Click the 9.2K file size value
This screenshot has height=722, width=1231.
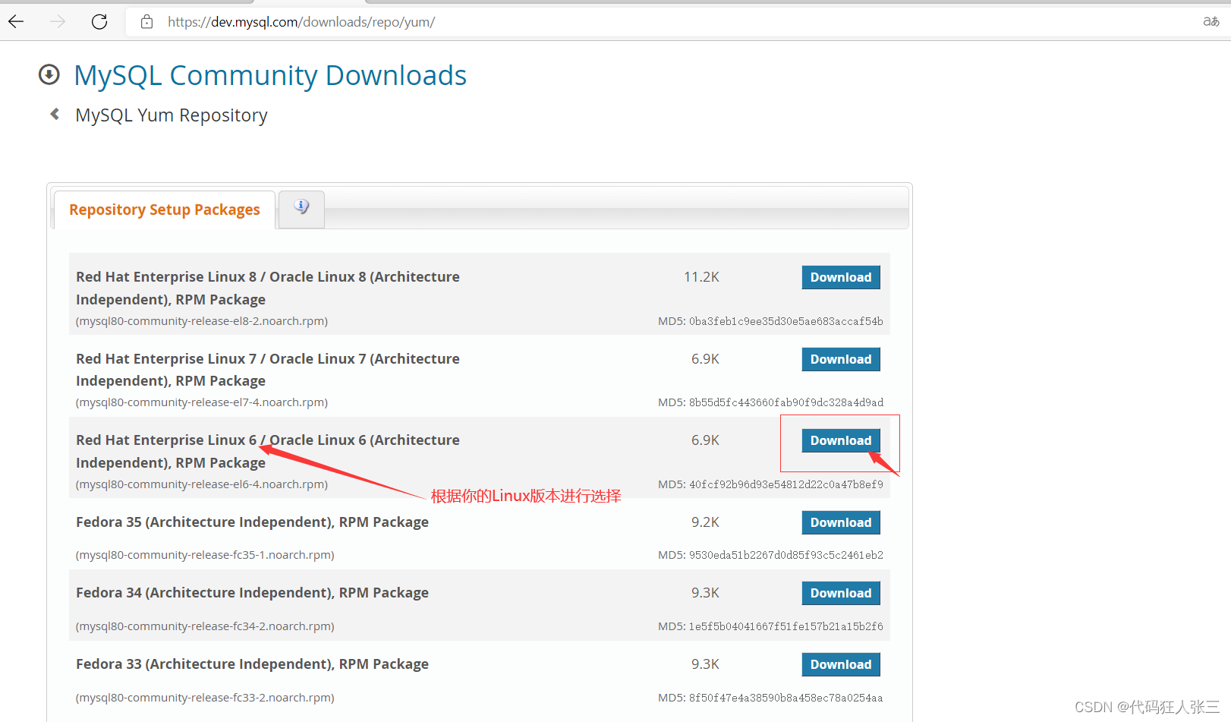click(x=705, y=522)
